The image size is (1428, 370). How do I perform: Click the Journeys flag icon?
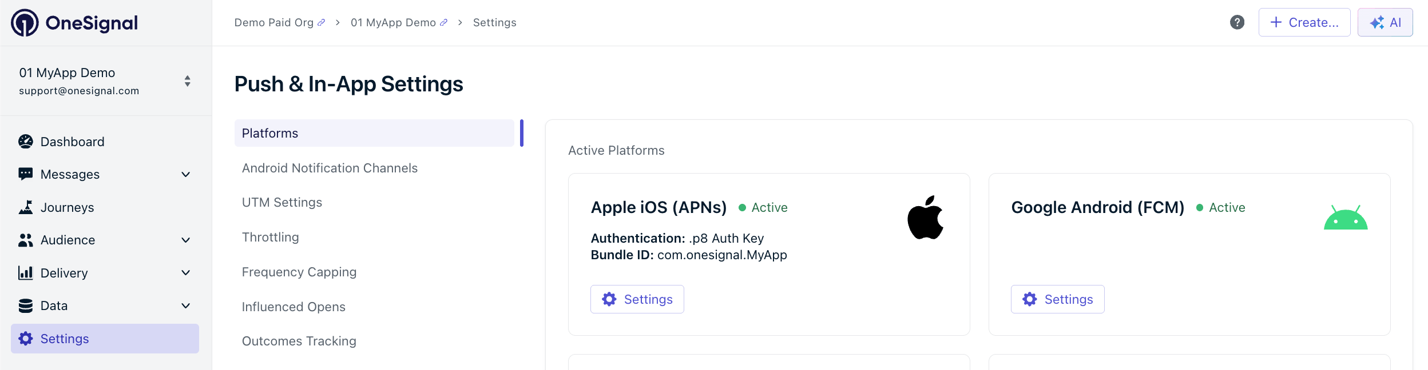point(26,207)
